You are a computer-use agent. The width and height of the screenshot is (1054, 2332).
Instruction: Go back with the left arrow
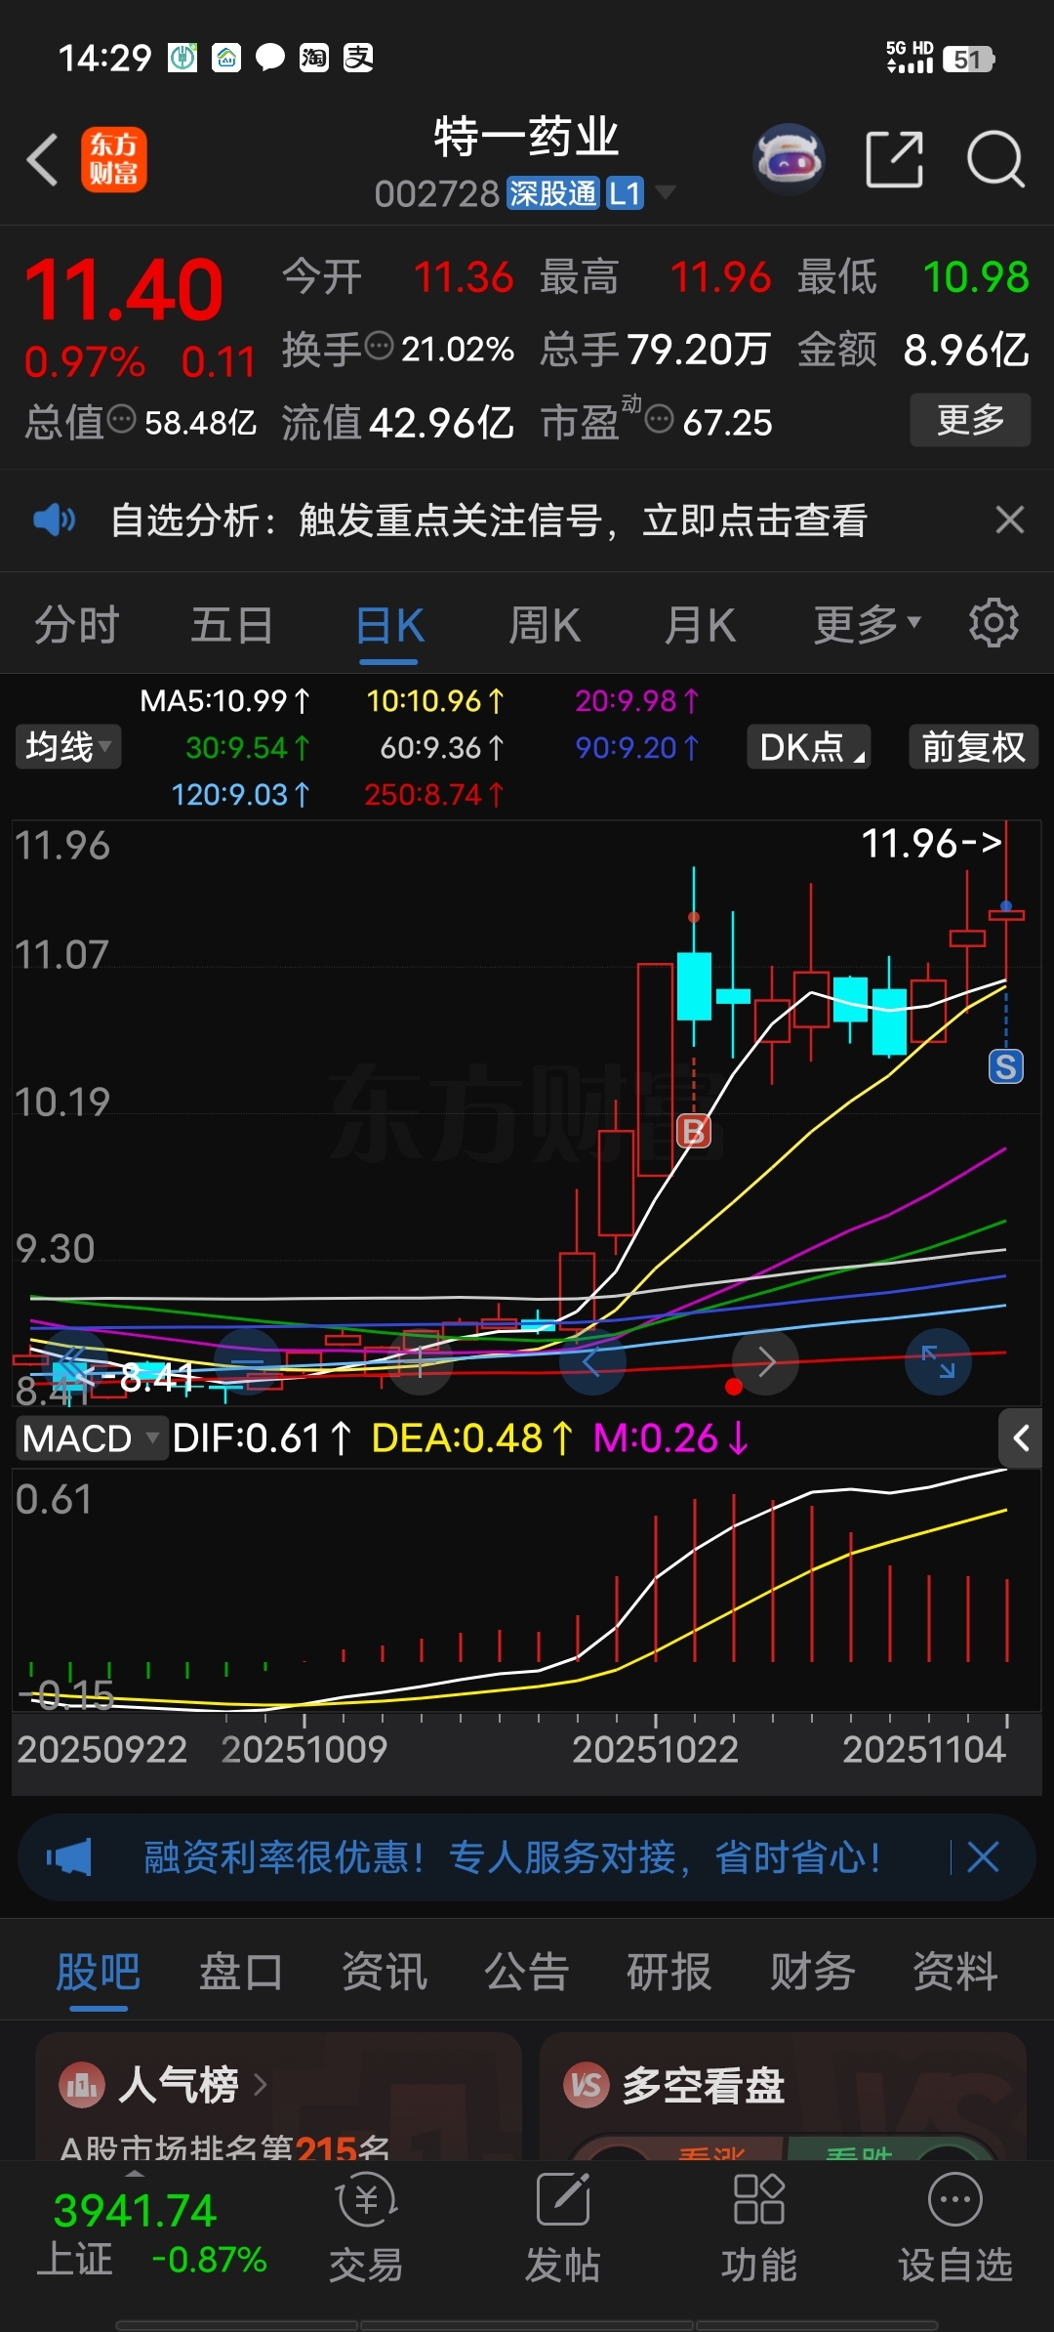42,159
